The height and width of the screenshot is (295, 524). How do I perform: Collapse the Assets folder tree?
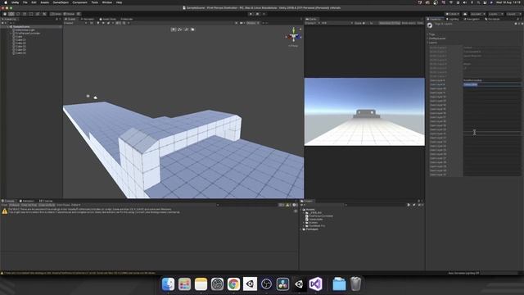[301, 210]
